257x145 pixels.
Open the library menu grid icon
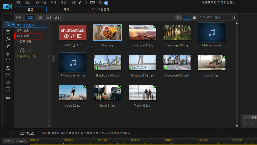point(194,17)
